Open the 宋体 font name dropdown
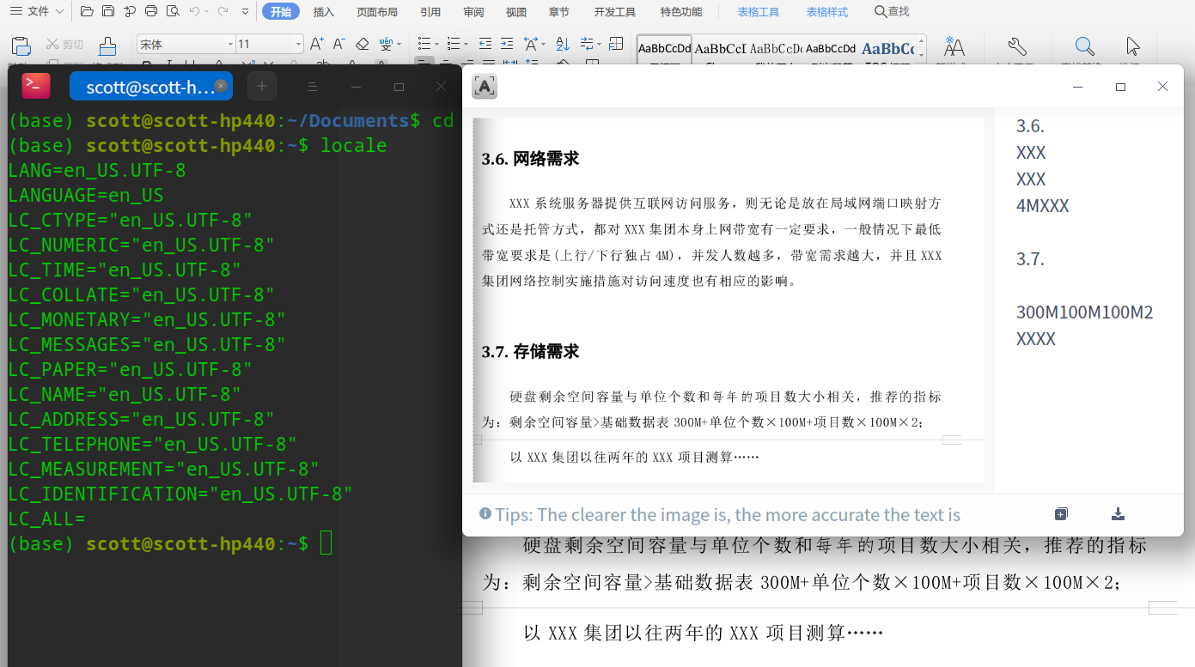1195x667 pixels. 230,44
